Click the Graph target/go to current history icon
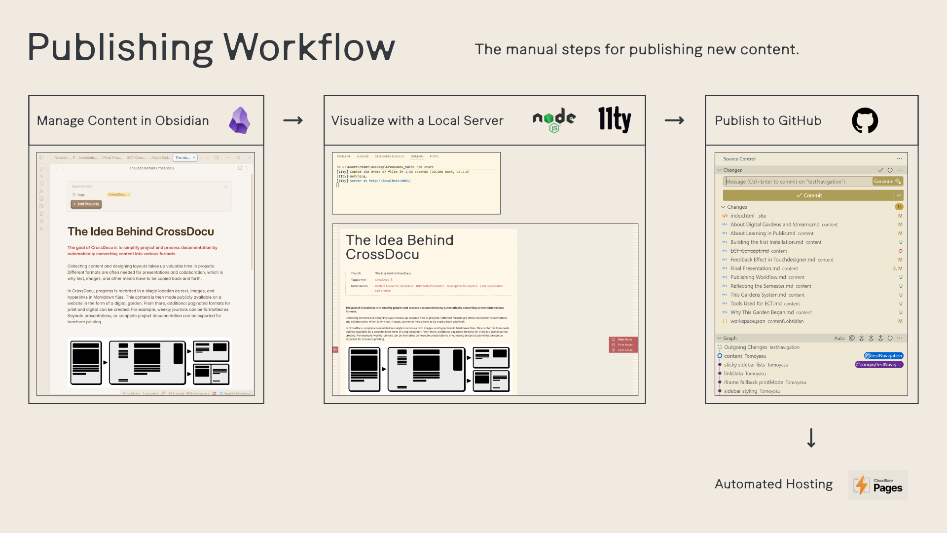947x533 pixels. (x=852, y=338)
